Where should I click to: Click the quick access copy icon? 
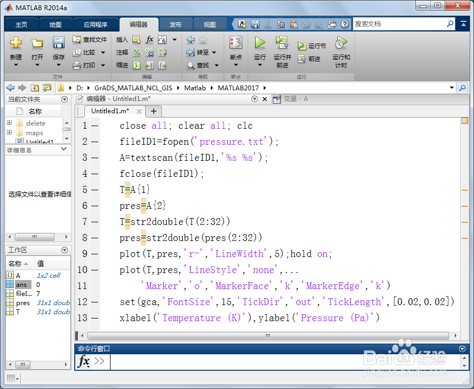281,24
